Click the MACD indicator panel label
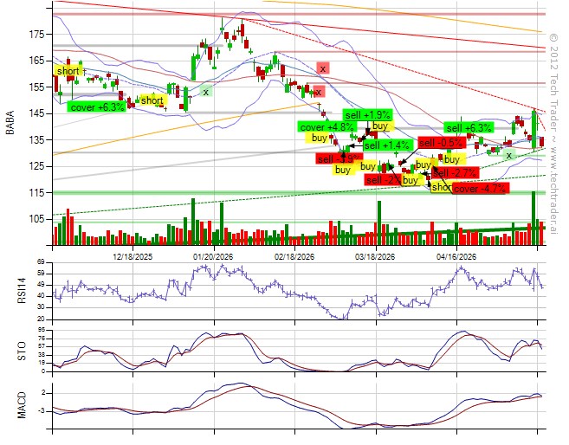 coord(22,405)
